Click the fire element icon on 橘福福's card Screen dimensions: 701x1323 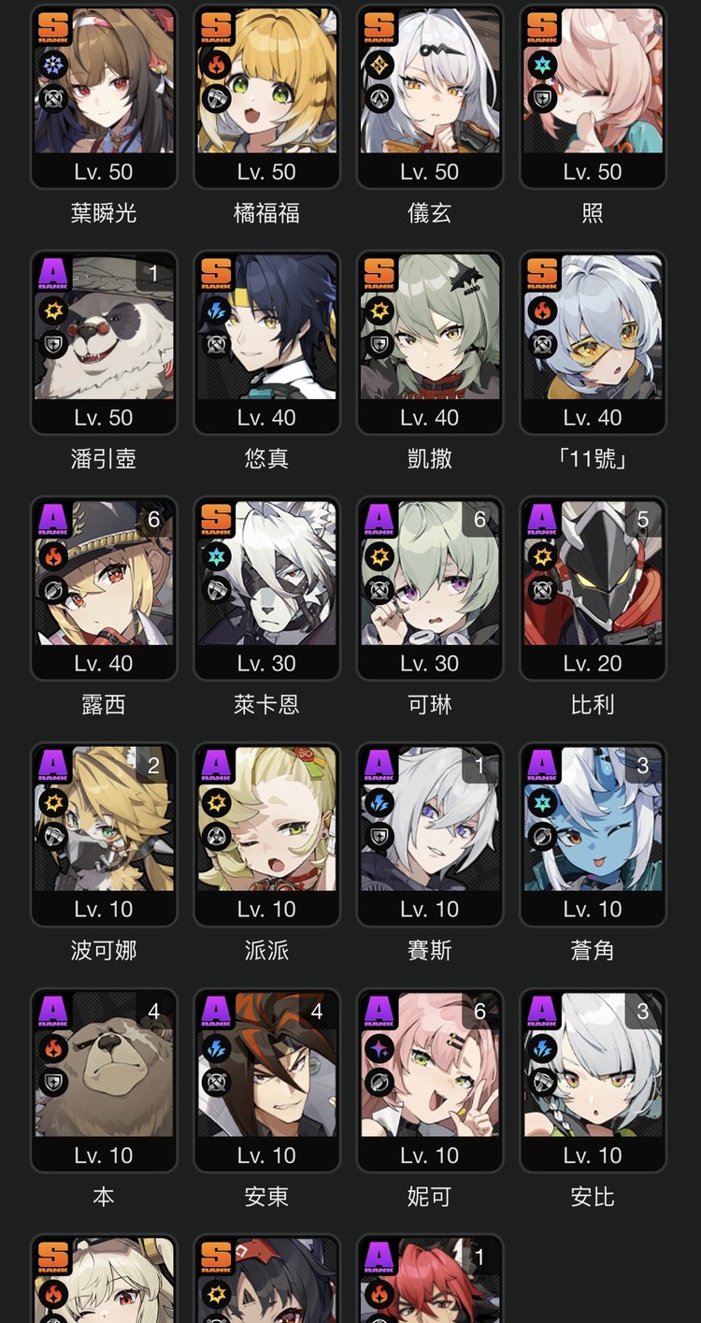tap(216, 65)
